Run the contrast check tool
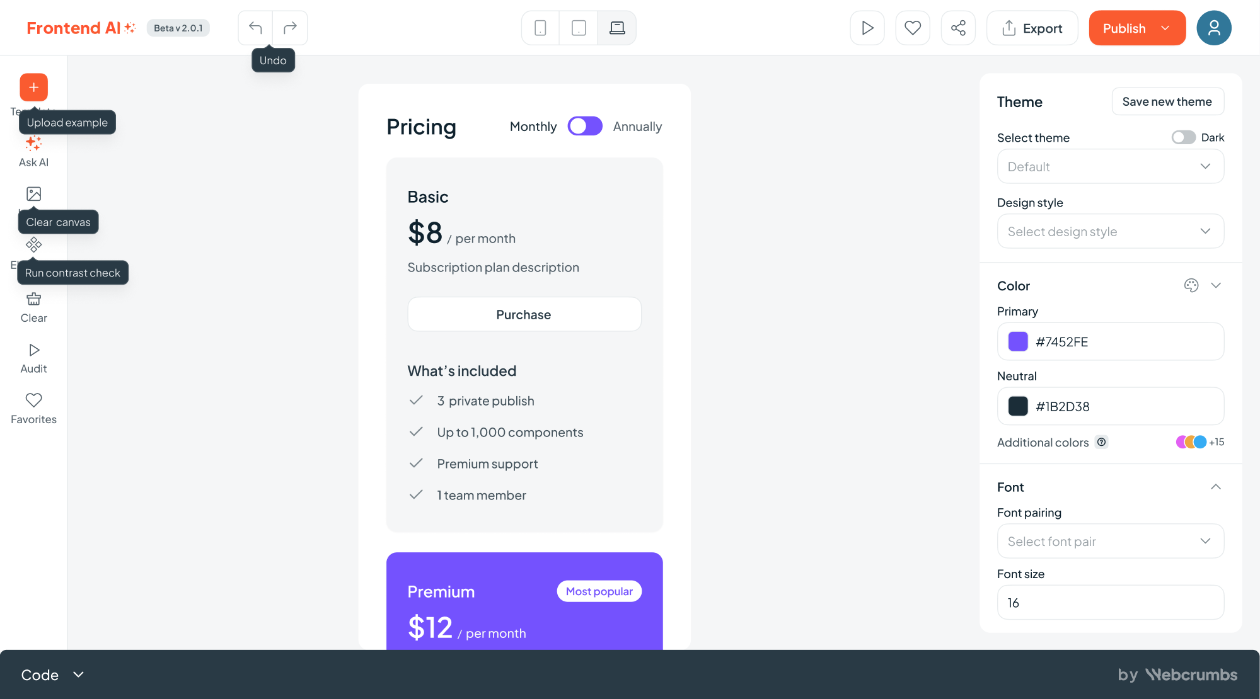Viewport: 1260px width, 699px height. (33, 245)
